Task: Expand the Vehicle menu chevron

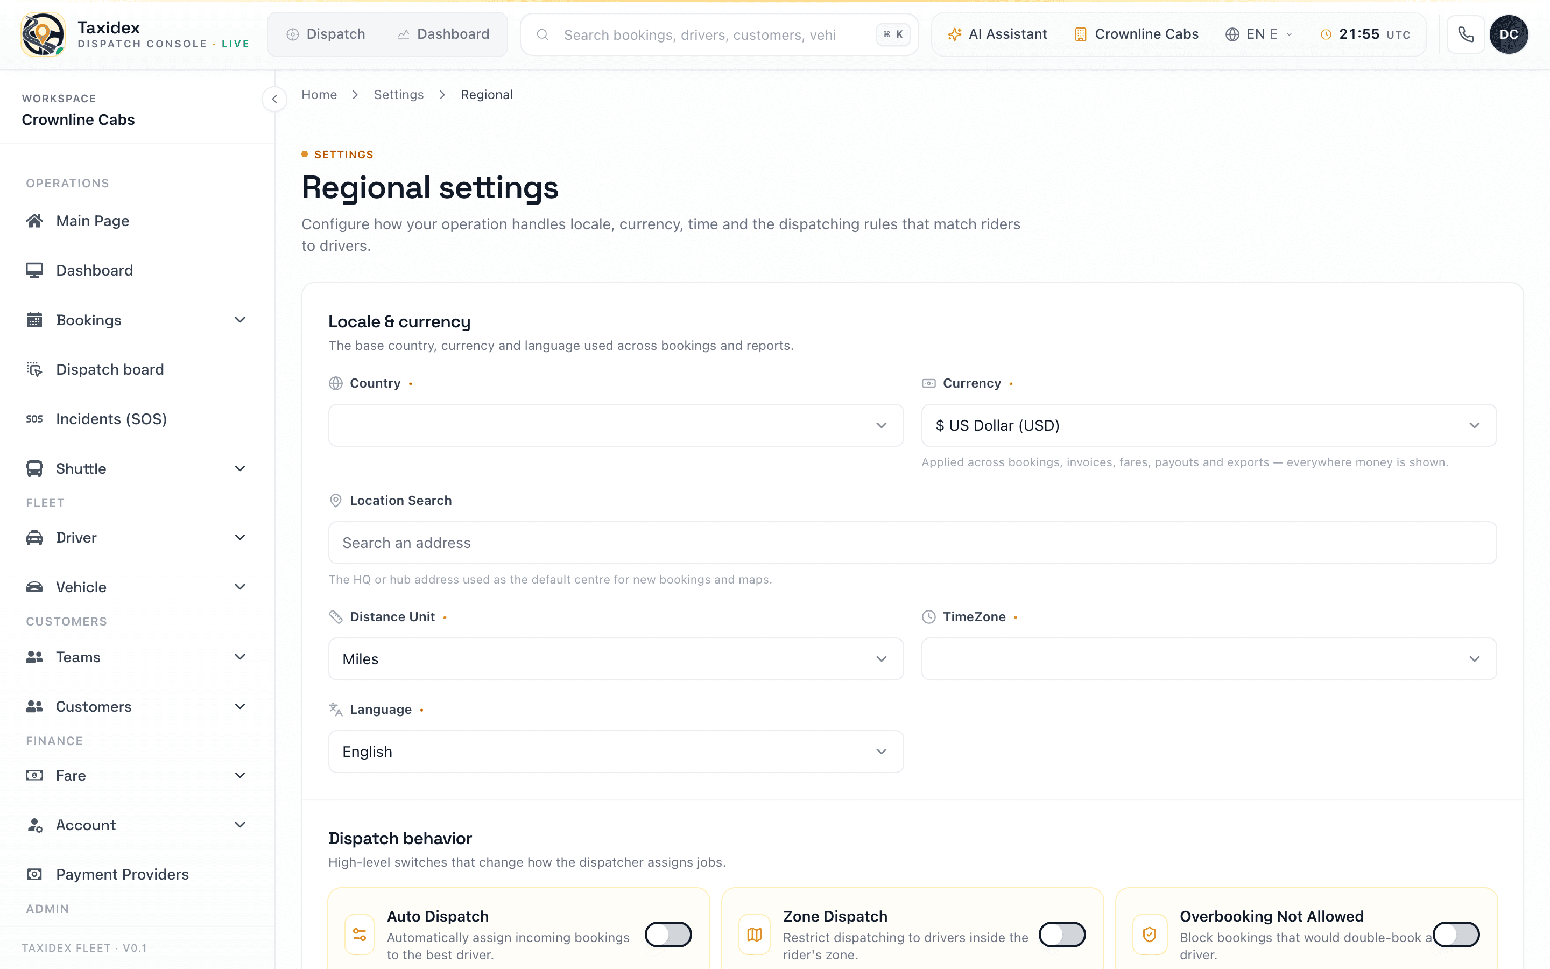Action: pos(240,587)
